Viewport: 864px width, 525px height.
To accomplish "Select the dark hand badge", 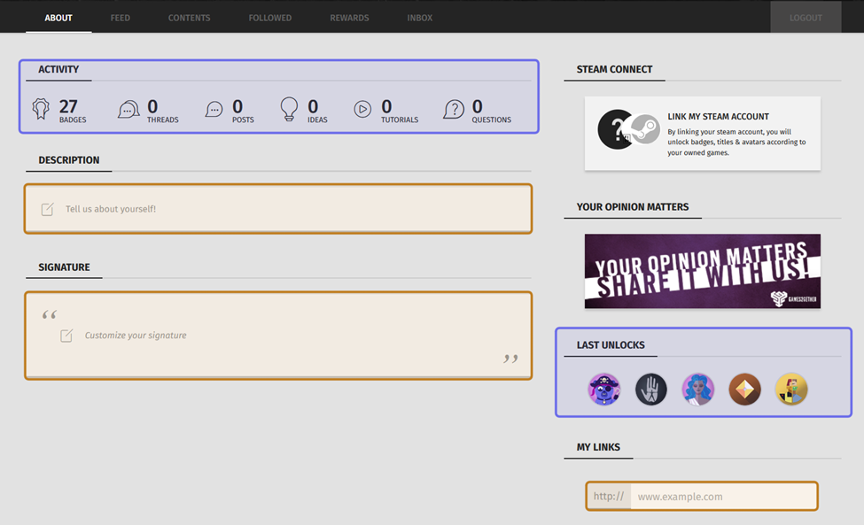I will point(651,390).
